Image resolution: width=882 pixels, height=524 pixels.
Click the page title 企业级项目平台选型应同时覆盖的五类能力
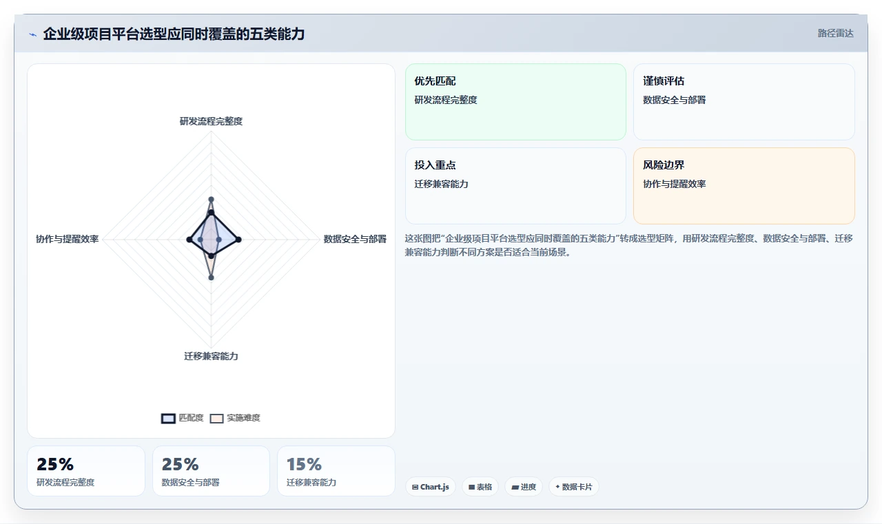pyautogui.click(x=174, y=34)
